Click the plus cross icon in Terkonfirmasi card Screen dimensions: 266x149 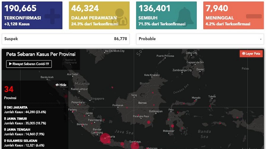52,16
